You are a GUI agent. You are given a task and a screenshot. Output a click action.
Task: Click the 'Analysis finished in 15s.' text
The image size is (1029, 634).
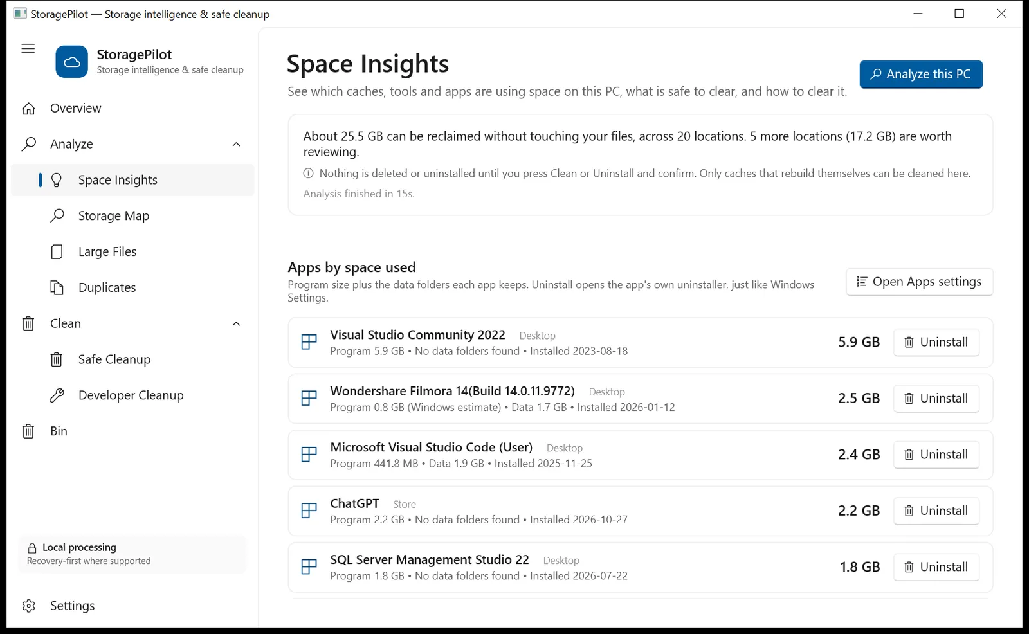[x=359, y=194]
